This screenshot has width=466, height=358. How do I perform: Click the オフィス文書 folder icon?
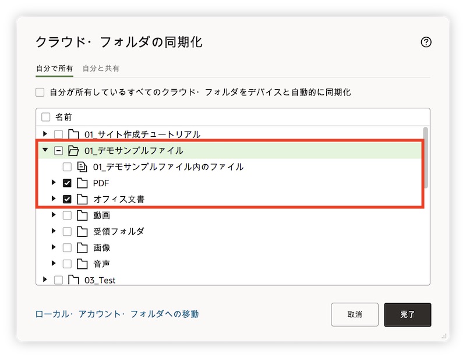[82, 199]
